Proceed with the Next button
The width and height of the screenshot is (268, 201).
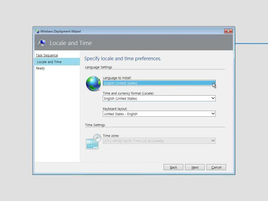click(195, 167)
